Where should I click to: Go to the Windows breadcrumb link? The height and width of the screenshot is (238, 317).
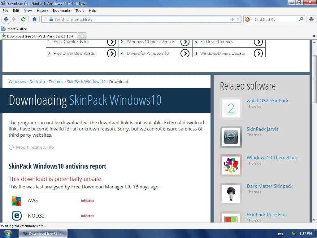(x=17, y=82)
